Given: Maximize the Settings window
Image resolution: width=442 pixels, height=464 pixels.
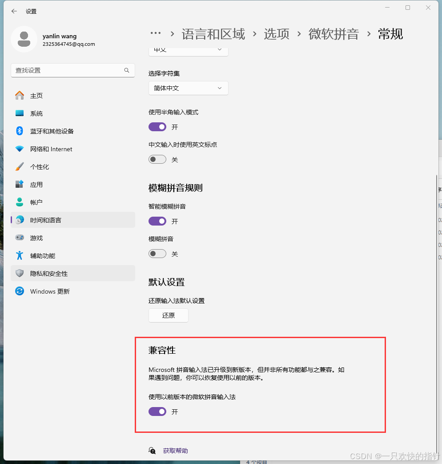Looking at the screenshot, I should point(408,8).
